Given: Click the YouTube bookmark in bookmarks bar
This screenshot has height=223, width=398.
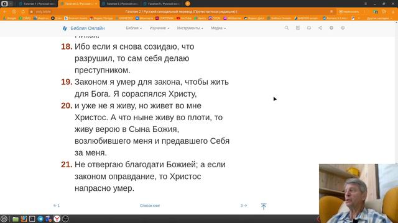Looking at the screenshot, I should [x=184, y=18].
